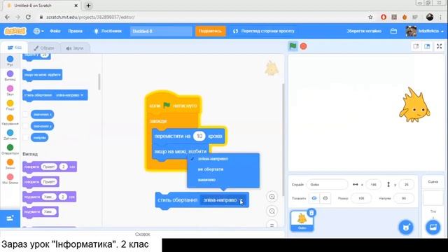Click the add extension button
Image resolution: width=448 pixels, height=252 pixels.
pos(10,218)
